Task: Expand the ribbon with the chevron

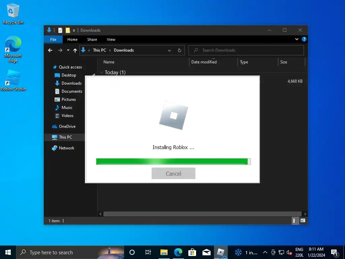Action: [296, 39]
